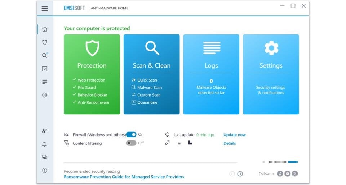Open the hamburger menu
Image resolution: width=346 pixels, height=185 pixels.
point(45,9)
